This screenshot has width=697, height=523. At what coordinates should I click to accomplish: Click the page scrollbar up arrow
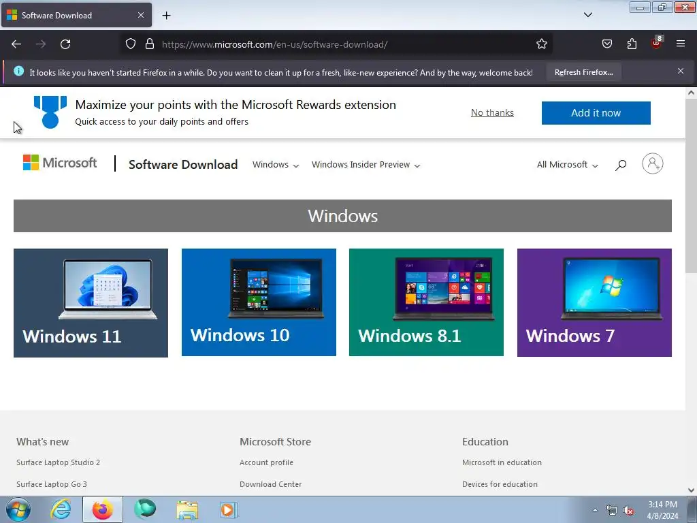coord(691,93)
